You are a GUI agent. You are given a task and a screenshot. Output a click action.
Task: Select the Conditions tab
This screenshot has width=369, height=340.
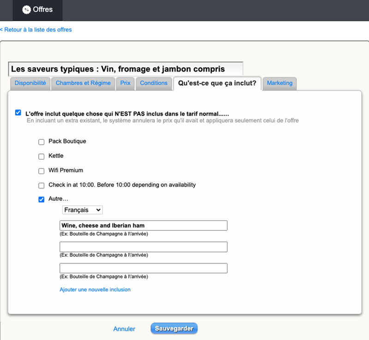[x=154, y=84]
